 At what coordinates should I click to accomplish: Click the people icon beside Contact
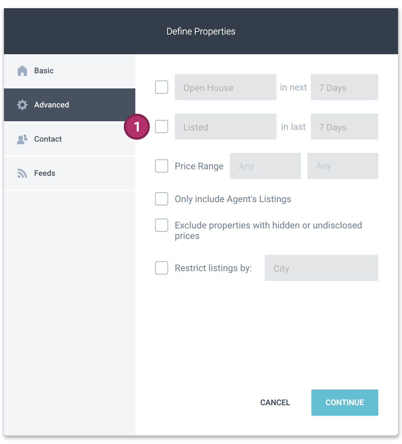(22, 139)
